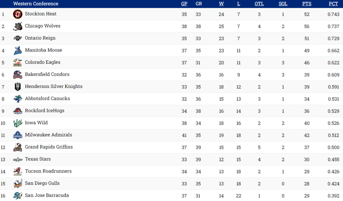This screenshot has width=343, height=201.
Task: Sort standings by PTS column
Action: pyautogui.click(x=306, y=4)
